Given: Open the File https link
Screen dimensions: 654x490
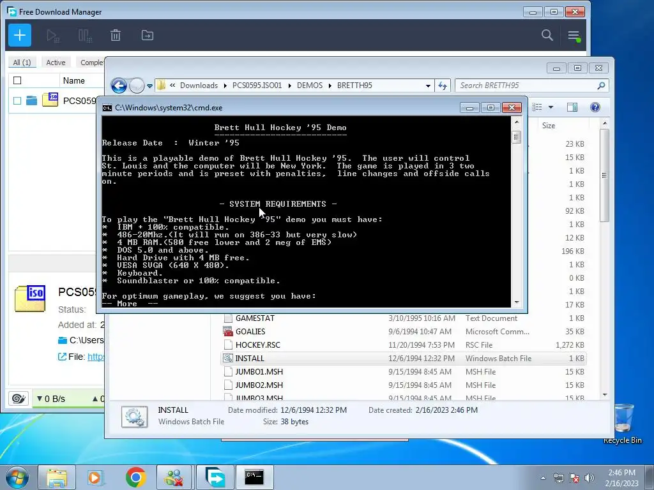Looking at the screenshot, I should [96, 357].
